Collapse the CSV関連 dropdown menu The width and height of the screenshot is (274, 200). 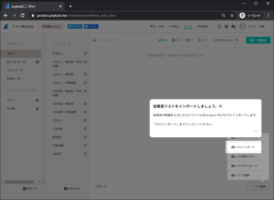point(258,186)
